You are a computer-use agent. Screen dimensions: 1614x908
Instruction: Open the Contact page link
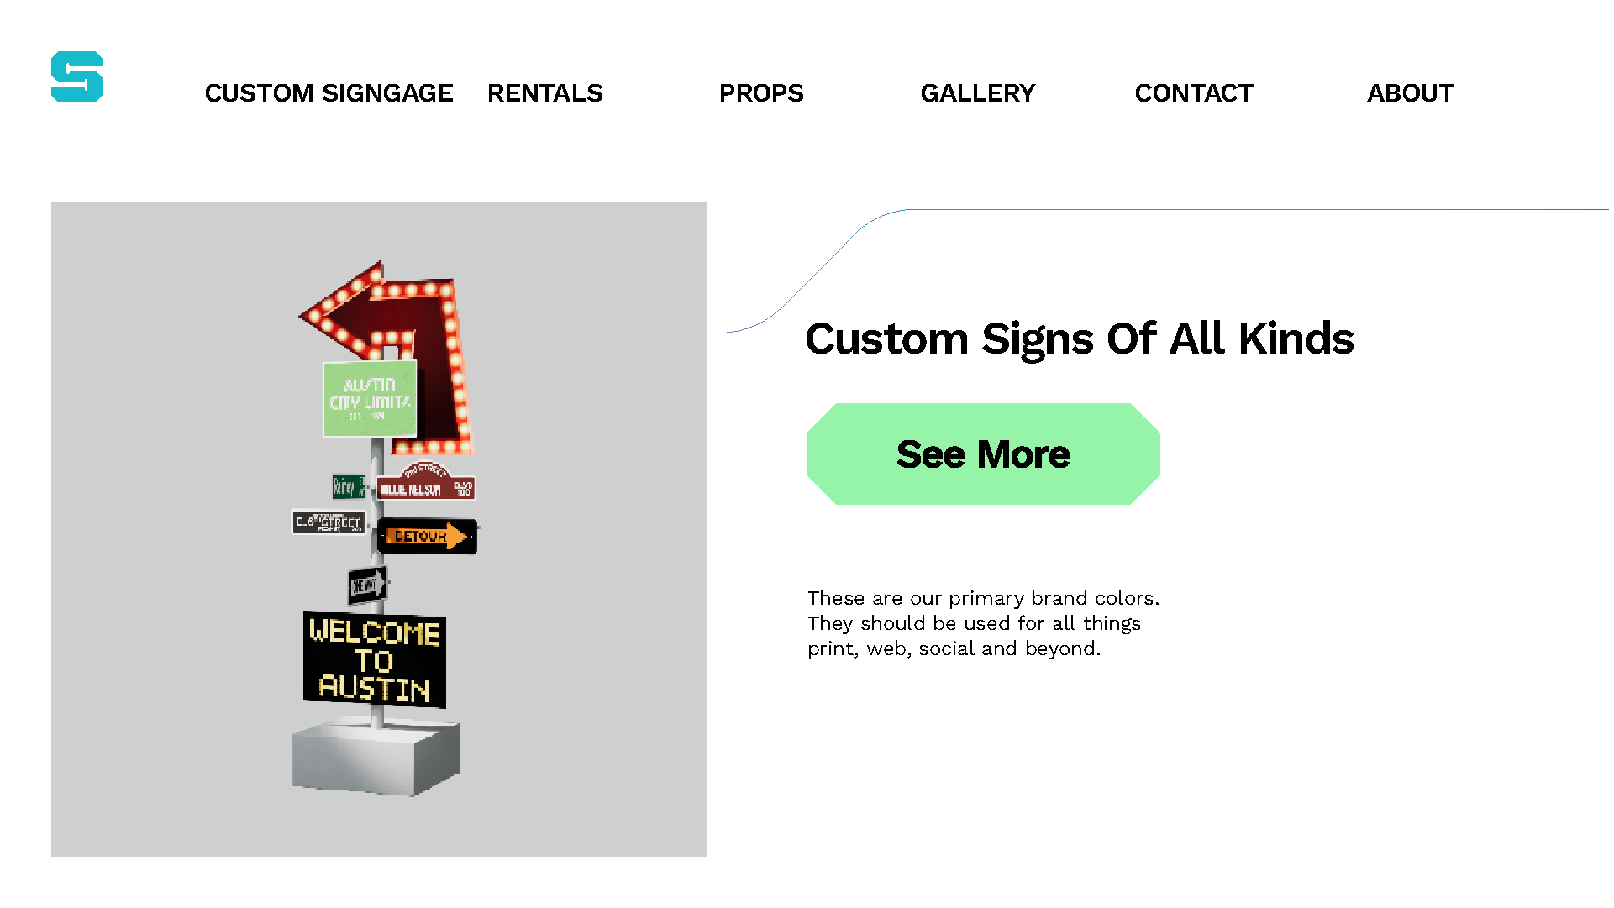1193,93
